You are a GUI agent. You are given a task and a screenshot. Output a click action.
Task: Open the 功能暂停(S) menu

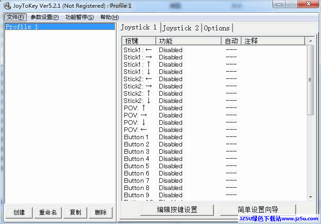79,17
